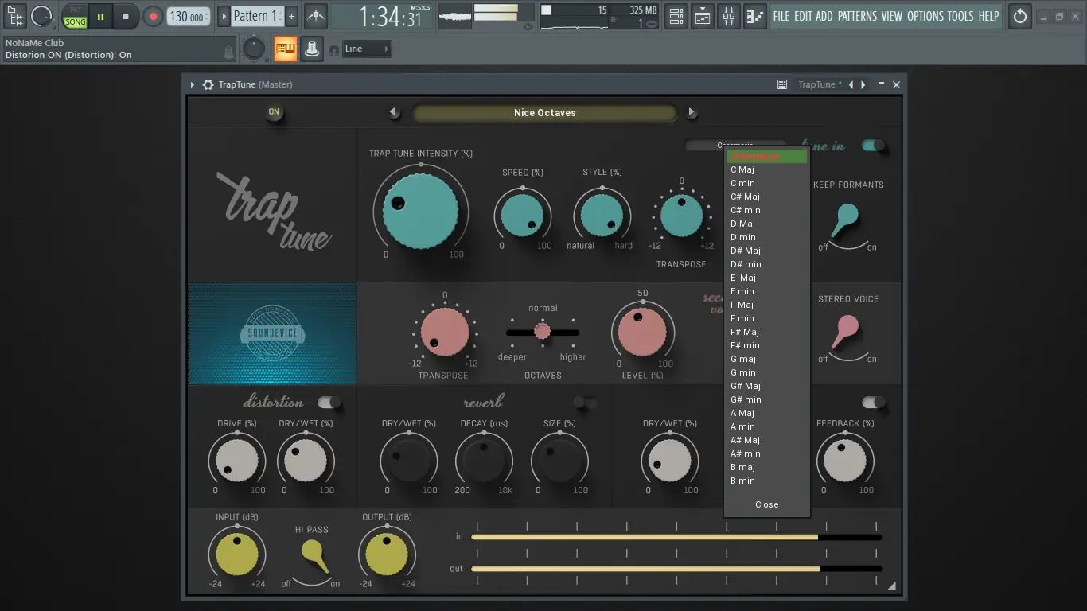The image size is (1087, 611).
Task: Choose B min from the scale list
Action: 767,481
